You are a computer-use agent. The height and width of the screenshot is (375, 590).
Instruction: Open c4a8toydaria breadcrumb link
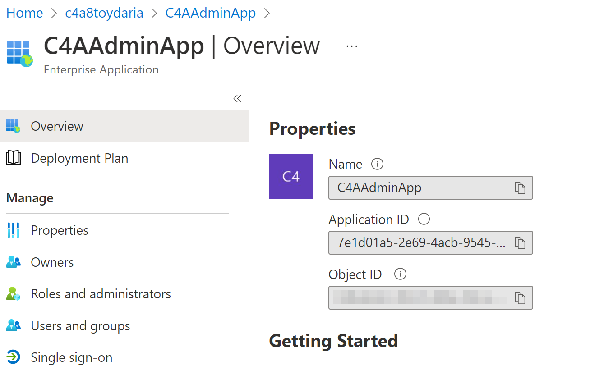pyautogui.click(x=104, y=13)
